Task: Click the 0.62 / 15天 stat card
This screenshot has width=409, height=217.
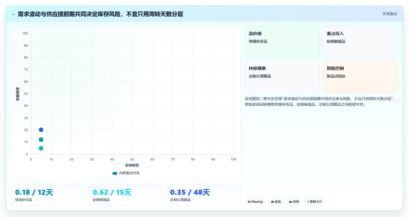Action: 126,195
